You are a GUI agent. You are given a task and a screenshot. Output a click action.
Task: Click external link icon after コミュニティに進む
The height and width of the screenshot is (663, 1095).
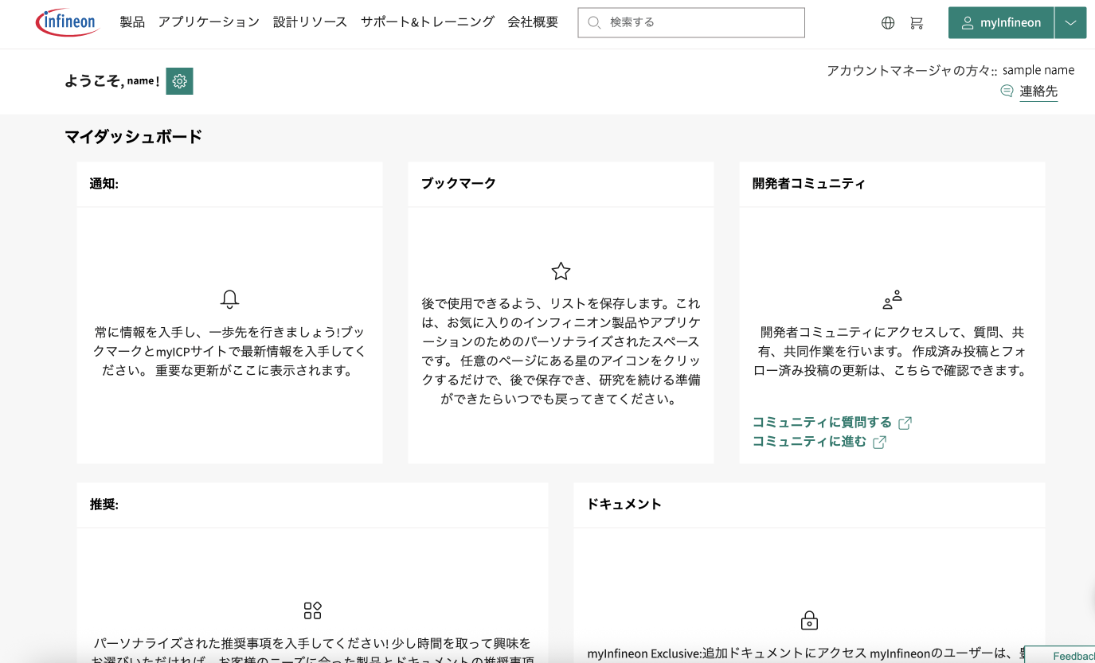pos(879,442)
